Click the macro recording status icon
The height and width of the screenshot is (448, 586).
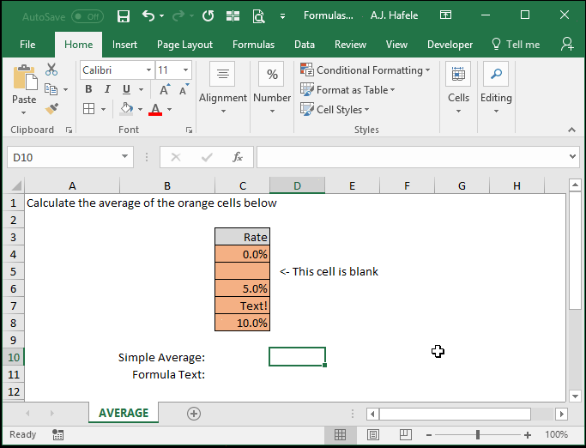click(x=58, y=434)
